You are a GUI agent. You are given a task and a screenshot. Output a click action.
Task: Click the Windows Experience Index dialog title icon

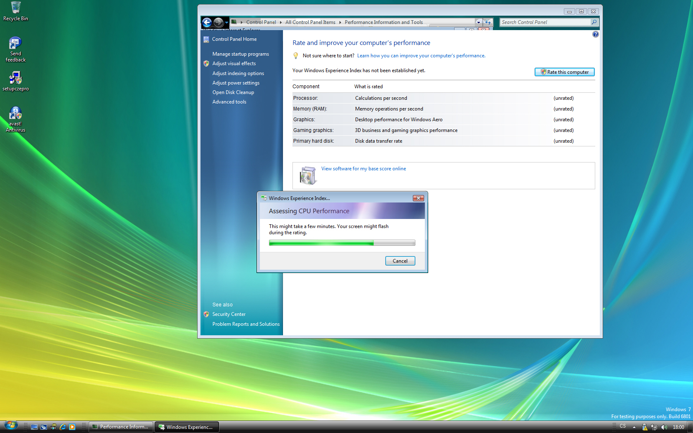click(x=264, y=198)
